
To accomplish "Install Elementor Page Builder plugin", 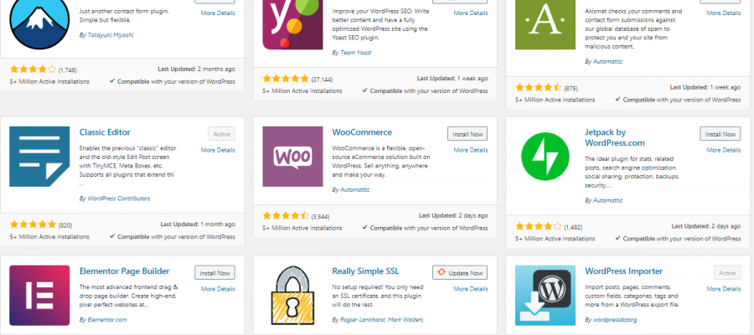I will tap(214, 273).
